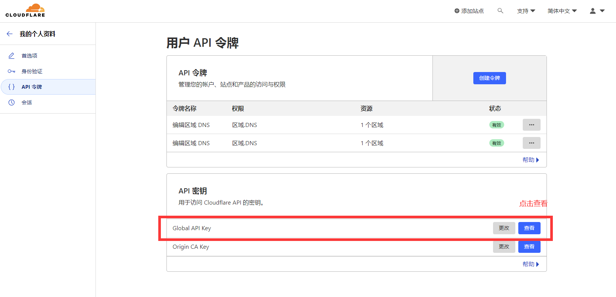Click the second 编辑区域 DNS token name

[191, 143]
